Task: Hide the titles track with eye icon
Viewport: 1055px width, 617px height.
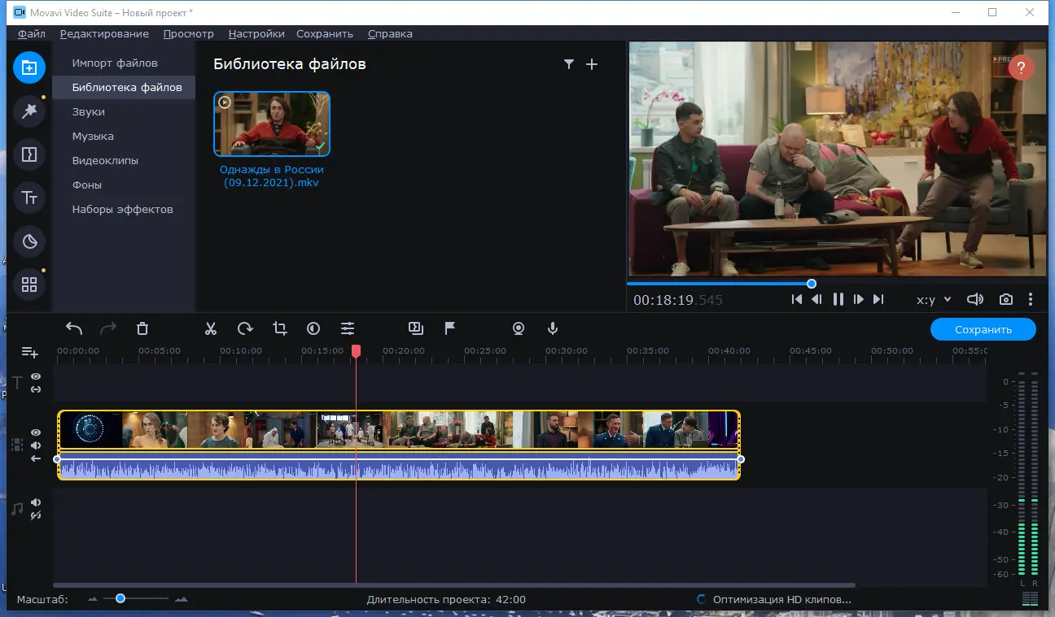Action: coord(36,376)
